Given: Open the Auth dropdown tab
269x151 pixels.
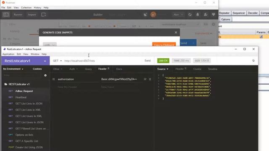Looking at the screenshot, I should 74,69.
